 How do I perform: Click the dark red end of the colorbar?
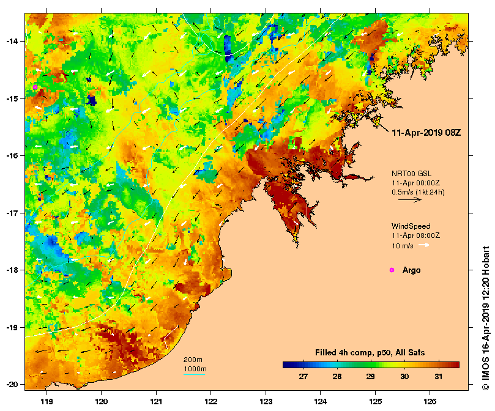(x=455, y=365)
